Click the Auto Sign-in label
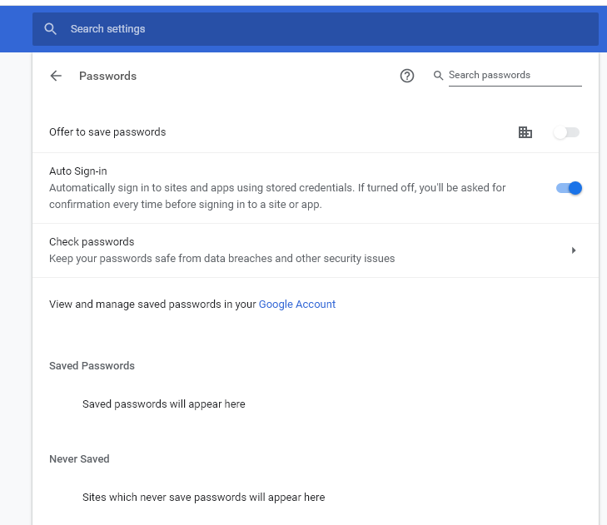 tap(77, 171)
